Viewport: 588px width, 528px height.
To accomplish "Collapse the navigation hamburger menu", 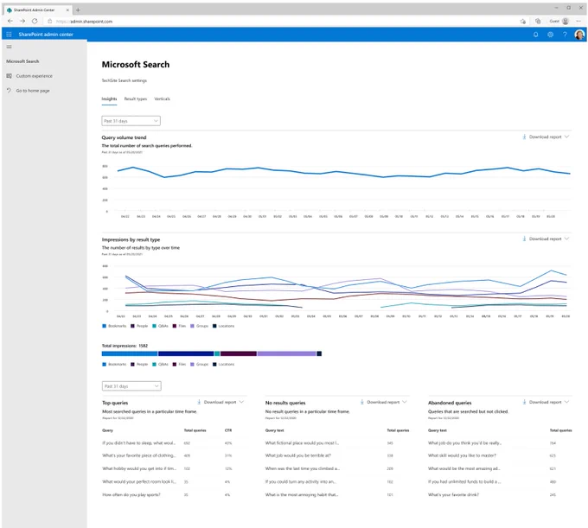I will click(x=9, y=47).
